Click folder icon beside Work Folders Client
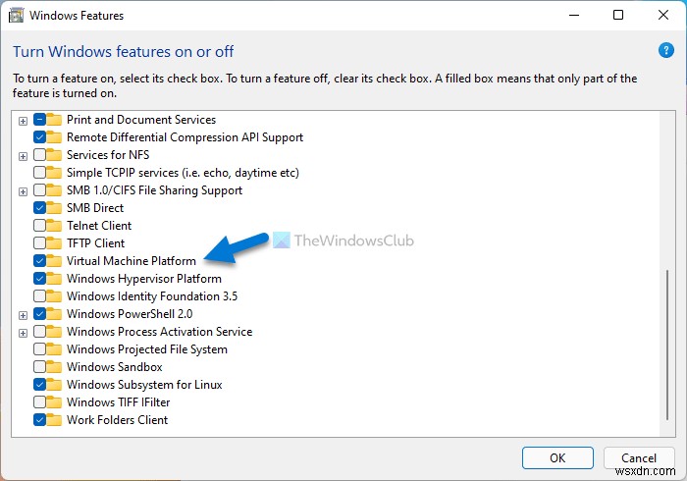Image resolution: width=687 pixels, height=481 pixels. [55, 420]
